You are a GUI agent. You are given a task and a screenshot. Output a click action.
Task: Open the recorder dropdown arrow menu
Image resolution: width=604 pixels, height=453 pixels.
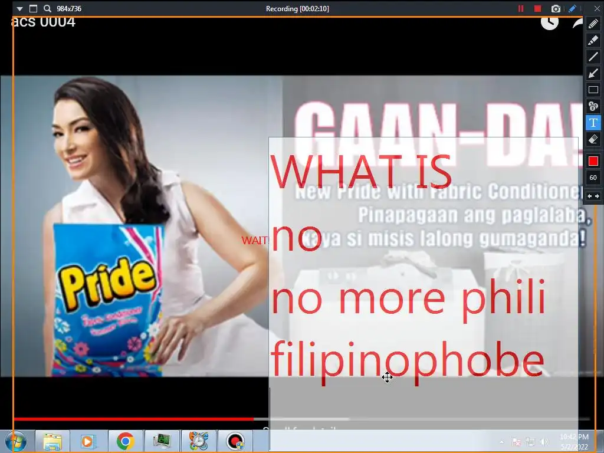tap(19, 8)
